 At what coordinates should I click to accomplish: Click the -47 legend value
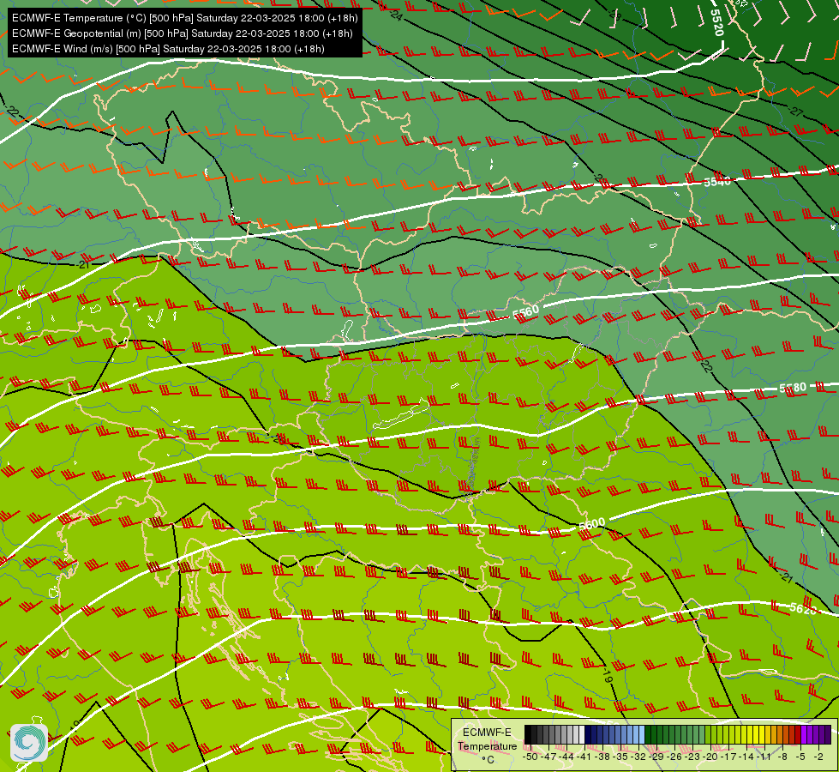click(548, 757)
